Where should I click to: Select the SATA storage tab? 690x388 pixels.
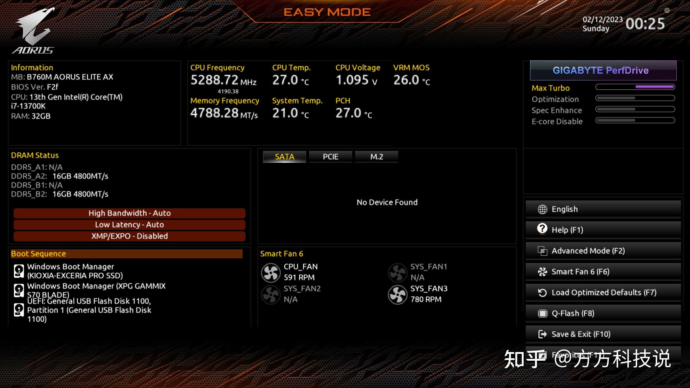click(x=285, y=157)
